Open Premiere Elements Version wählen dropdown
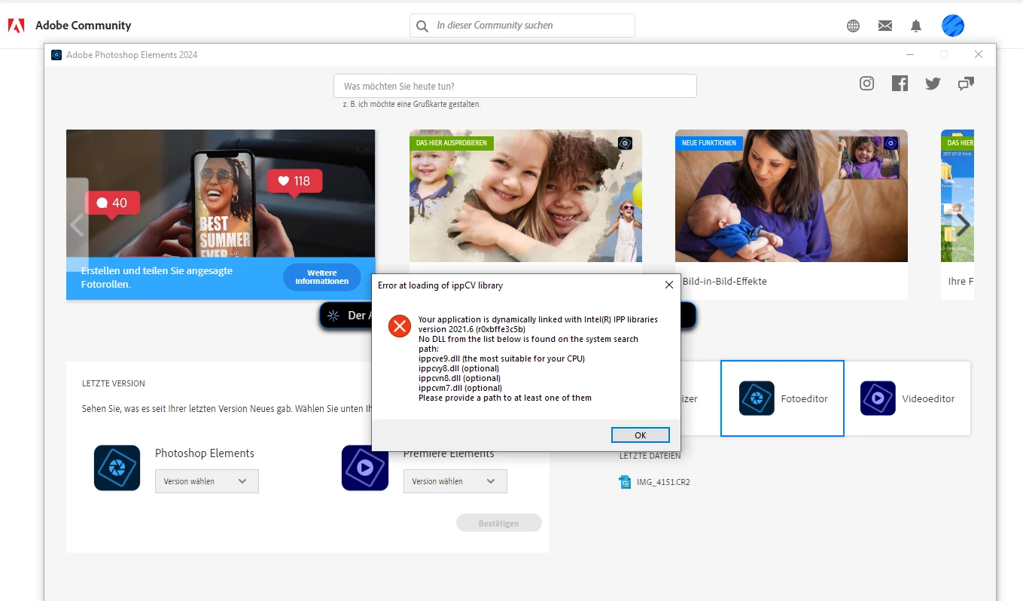The width and height of the screenshot is (1023, 601). (455, 481)
